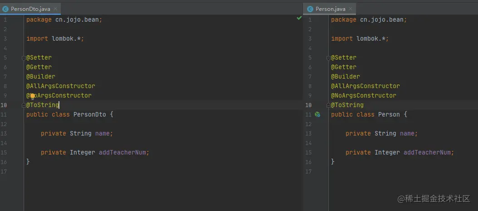Click import lombok.*; in PersonDto.java

(x=55, y=38)
